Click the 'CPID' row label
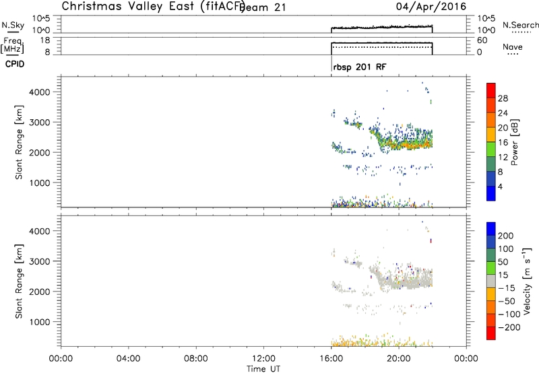The width and height of the screenshot is (539, 373). click(x=15, y=64)
